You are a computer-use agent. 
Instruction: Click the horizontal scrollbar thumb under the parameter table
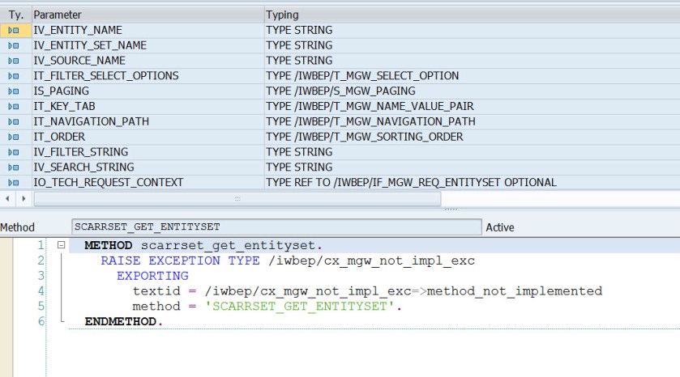(237, 198)
